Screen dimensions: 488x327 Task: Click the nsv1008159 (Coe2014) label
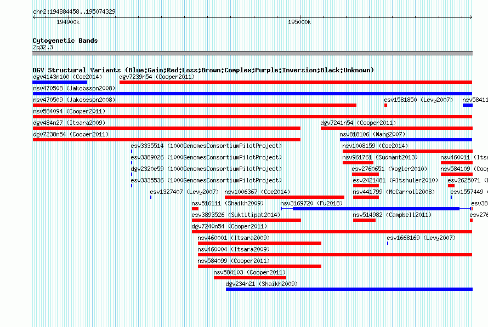point(375,146)
